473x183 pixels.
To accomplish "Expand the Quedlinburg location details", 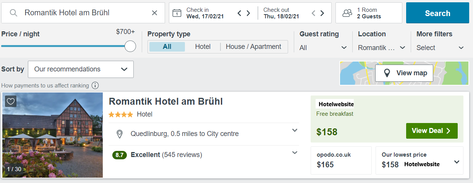I will (295, 130).
